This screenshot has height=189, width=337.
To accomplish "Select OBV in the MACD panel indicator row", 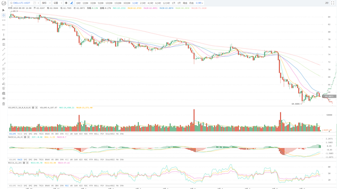I will pos(57,160).
